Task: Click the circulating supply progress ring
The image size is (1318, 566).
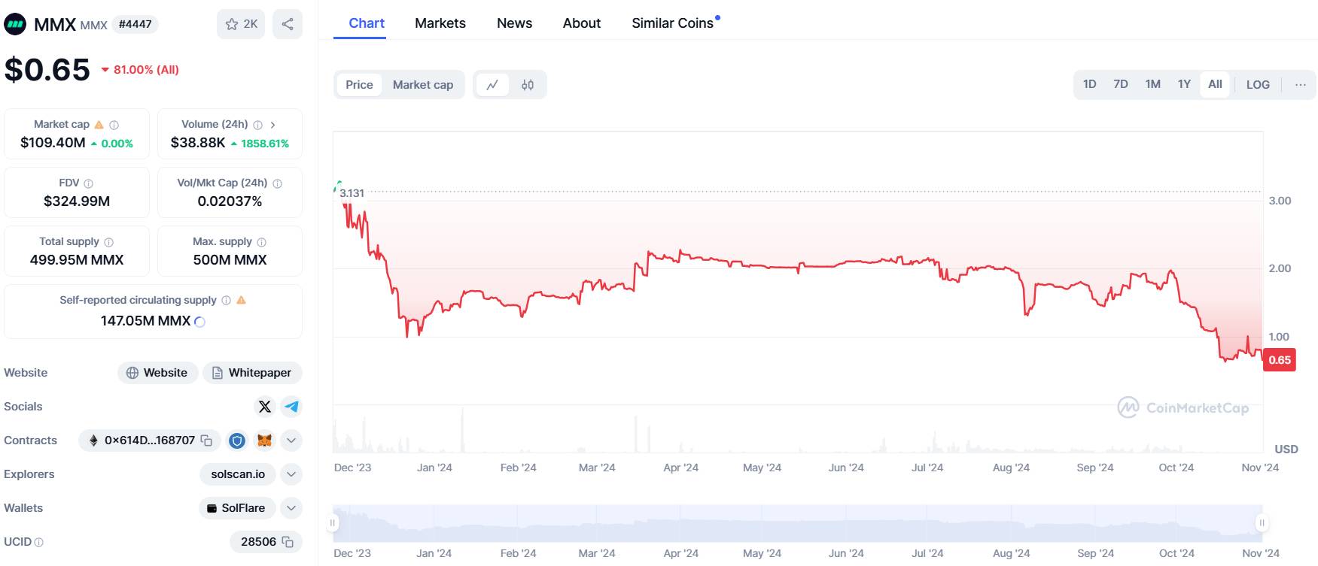Action: (199, 322)
